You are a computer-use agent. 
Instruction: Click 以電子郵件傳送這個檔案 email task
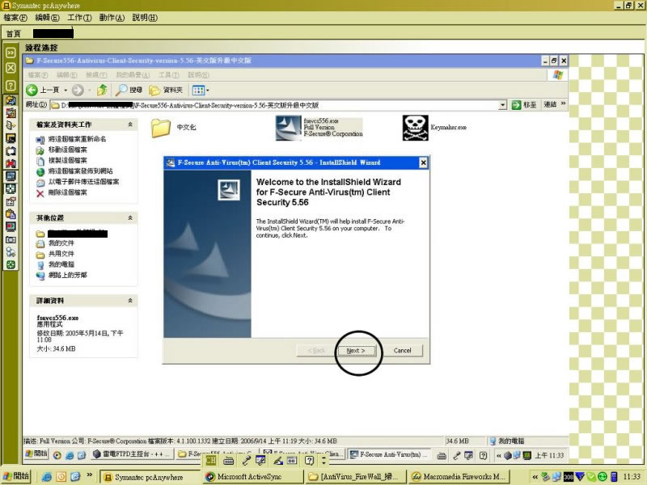(78, 182)
